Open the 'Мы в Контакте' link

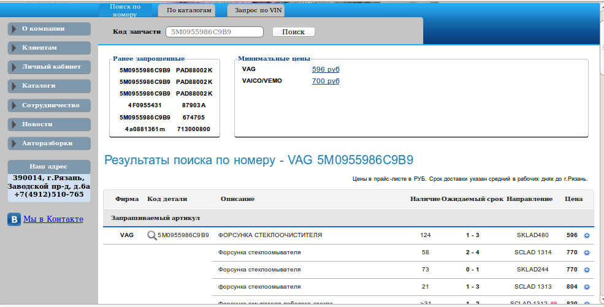click(53, 219)
